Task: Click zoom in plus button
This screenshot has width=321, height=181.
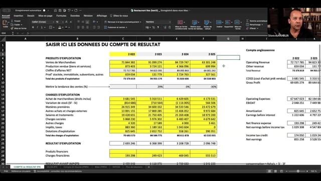Action: [x=307, y=171]
